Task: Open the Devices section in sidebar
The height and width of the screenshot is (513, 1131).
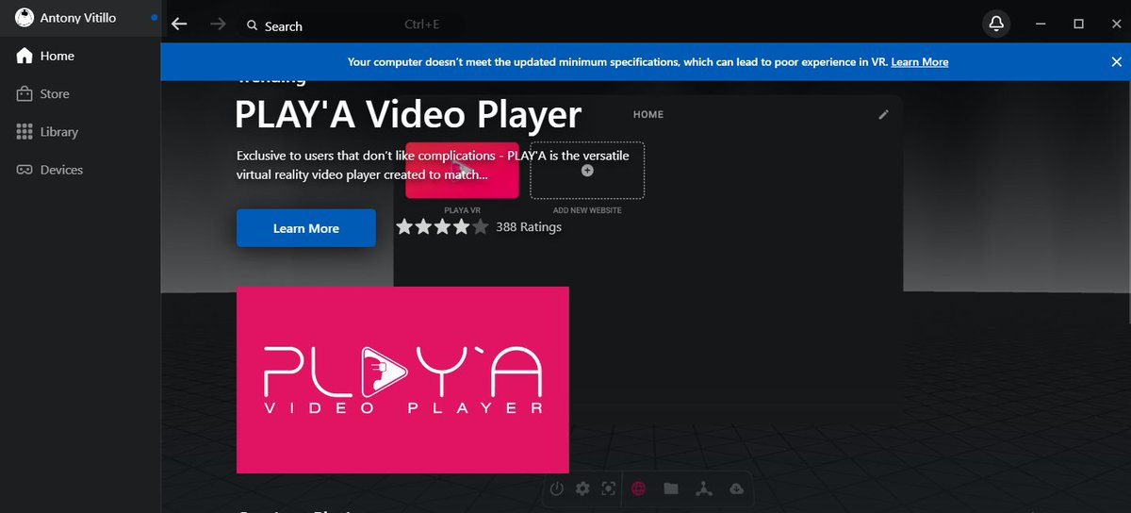Action: pos(80,170)
